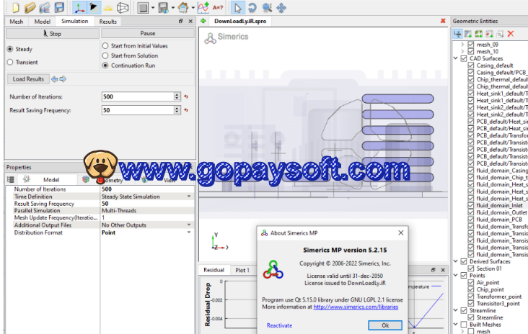The width and height of the screenshot is (528, 334).
Task: Select the Transient radio button
Action: [10, 62]
